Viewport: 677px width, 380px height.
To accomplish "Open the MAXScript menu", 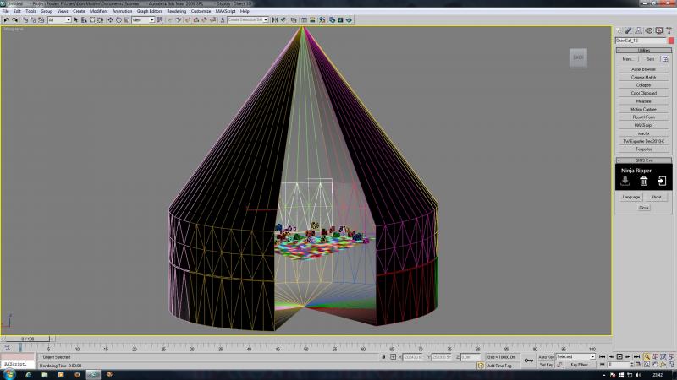I will point(225,11).
